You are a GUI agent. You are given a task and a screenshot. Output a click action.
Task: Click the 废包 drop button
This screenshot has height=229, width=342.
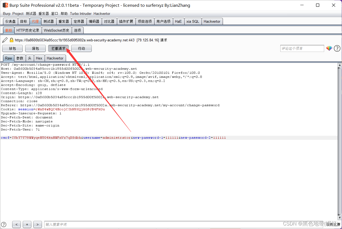(35, 48)
